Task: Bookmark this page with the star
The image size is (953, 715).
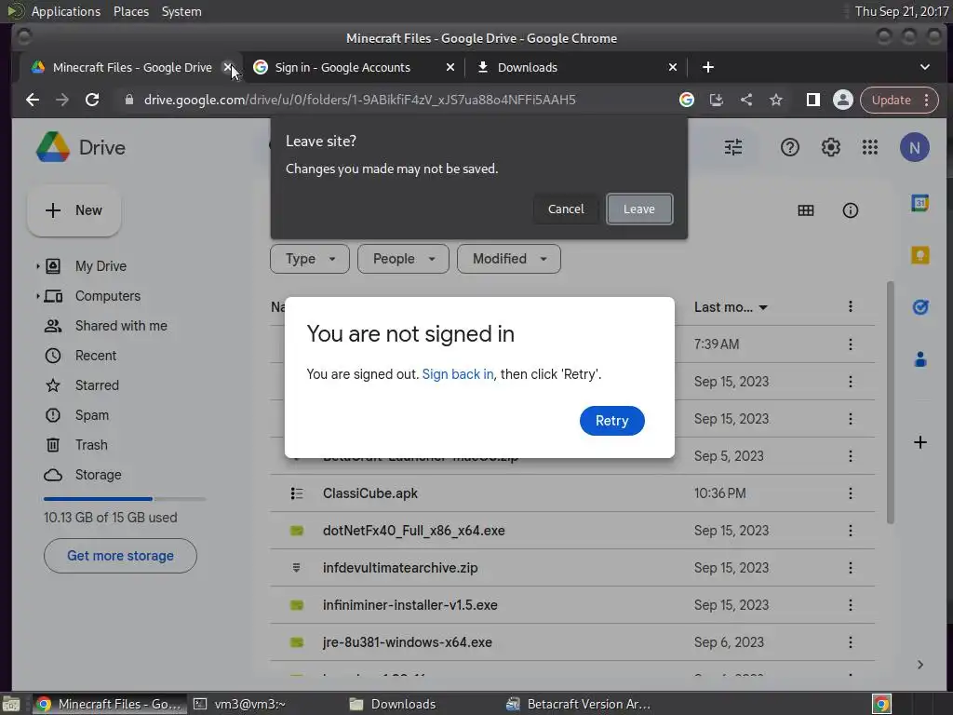Action: click(776, 100)
